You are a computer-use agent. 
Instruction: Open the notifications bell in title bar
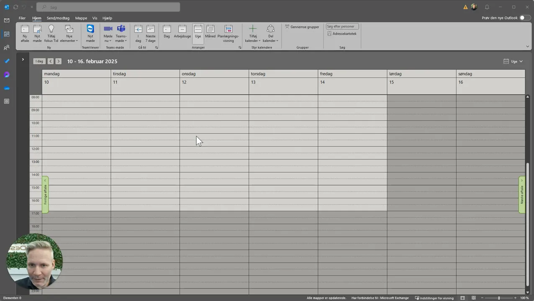point(487,7)
